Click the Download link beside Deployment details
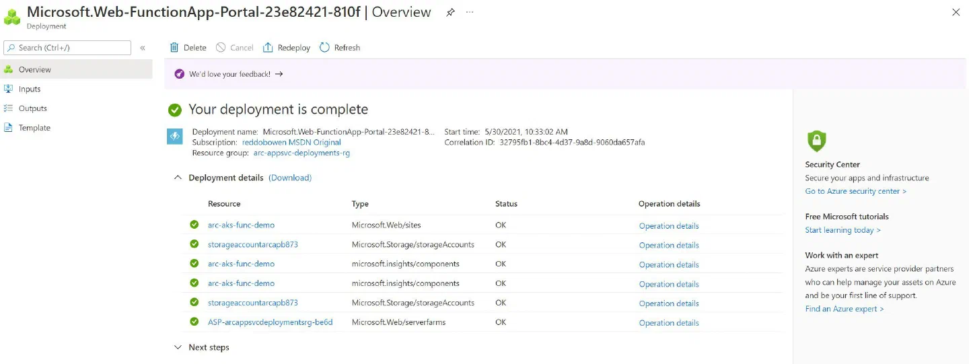Image resolution: width=969 pixels, height=364 pixels. 290,178
